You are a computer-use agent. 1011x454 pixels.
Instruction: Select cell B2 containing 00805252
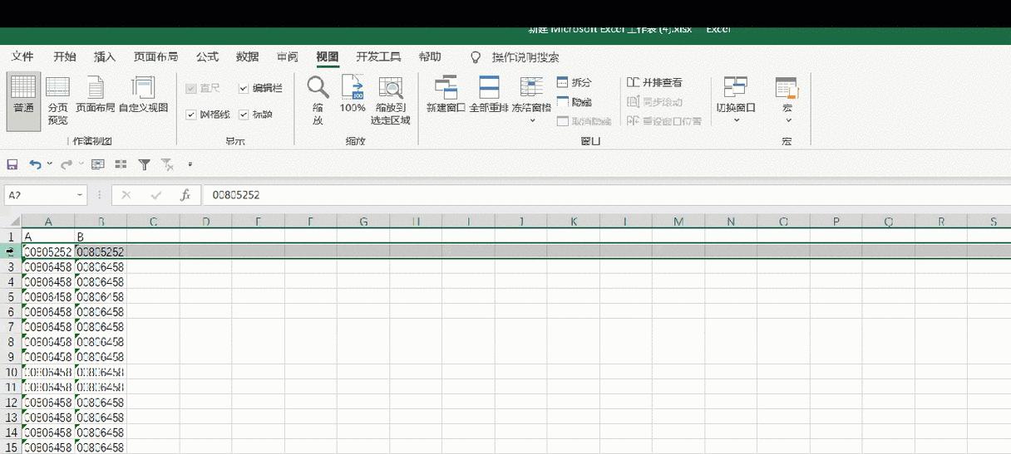click(101, 251)
